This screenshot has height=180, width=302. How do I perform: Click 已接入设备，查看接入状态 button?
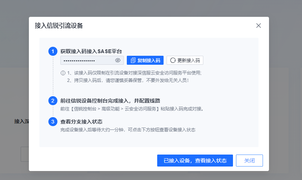(195, 161)
